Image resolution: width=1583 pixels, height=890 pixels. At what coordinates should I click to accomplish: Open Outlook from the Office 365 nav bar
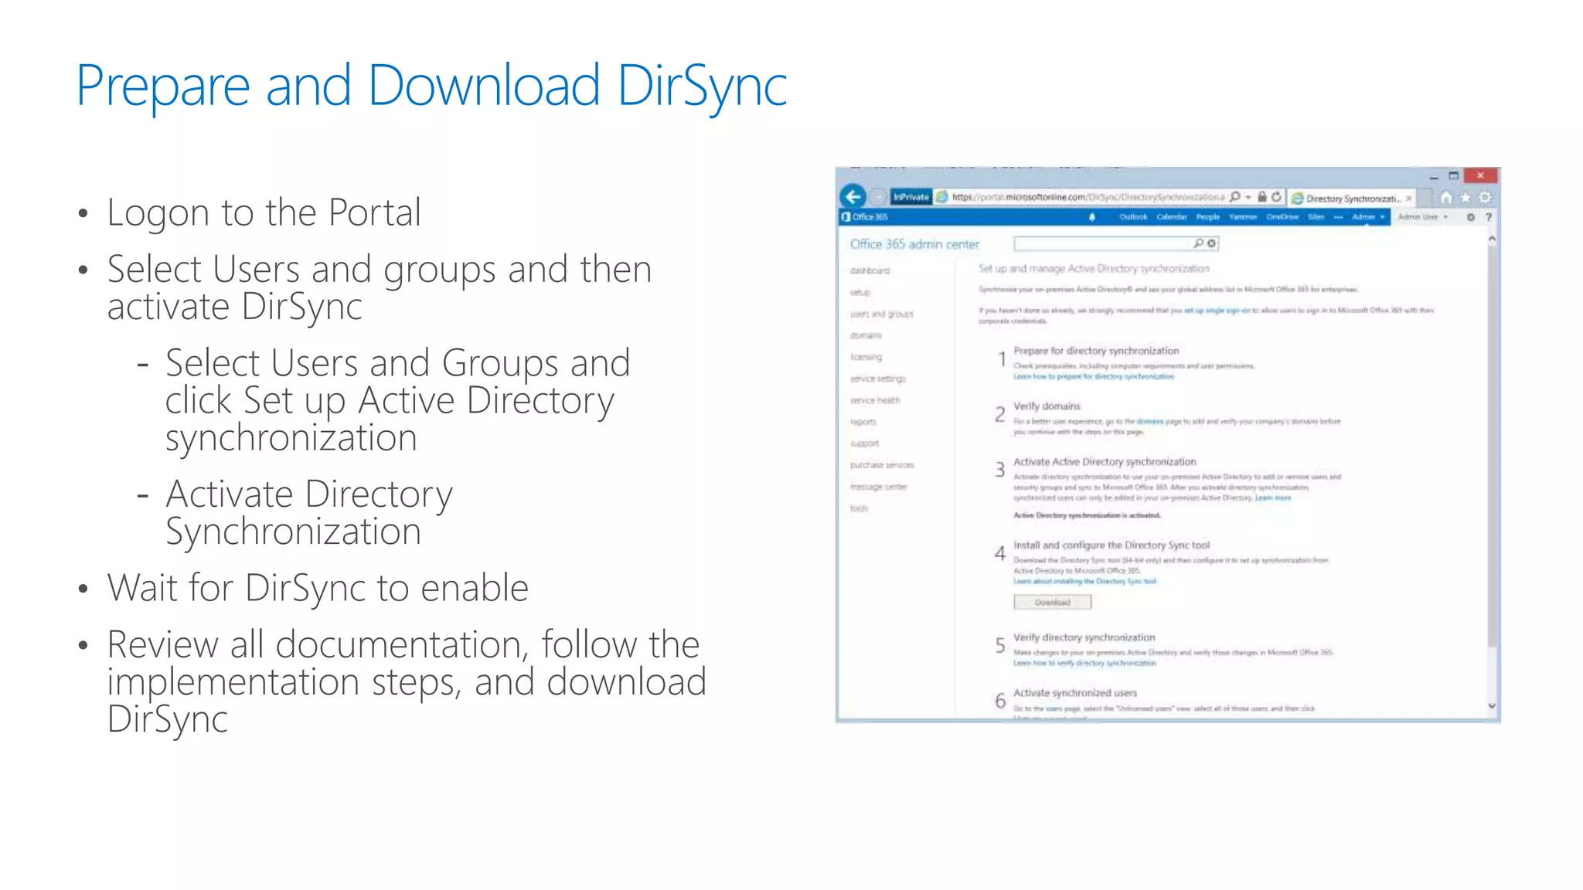pyautogui.click(x=1133, y=217)
